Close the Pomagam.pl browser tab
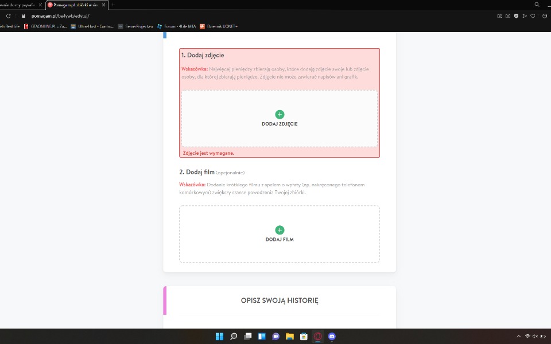This screenshot has width=551, height=344. (x=104, y=5)
